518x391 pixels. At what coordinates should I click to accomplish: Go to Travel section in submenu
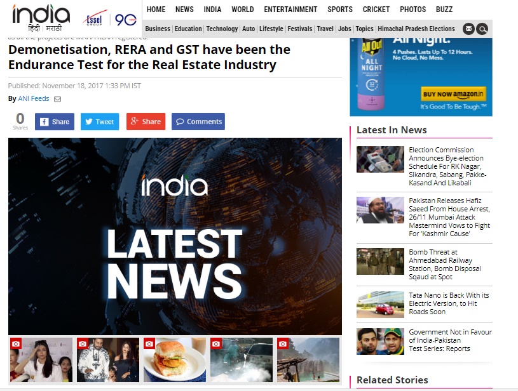pyautogui.click(x=325, y=29)
